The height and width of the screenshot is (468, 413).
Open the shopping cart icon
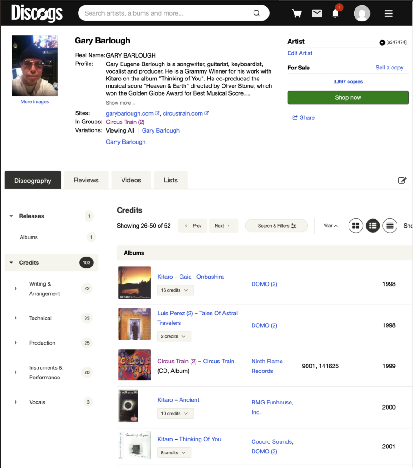(x=297, y=13)
